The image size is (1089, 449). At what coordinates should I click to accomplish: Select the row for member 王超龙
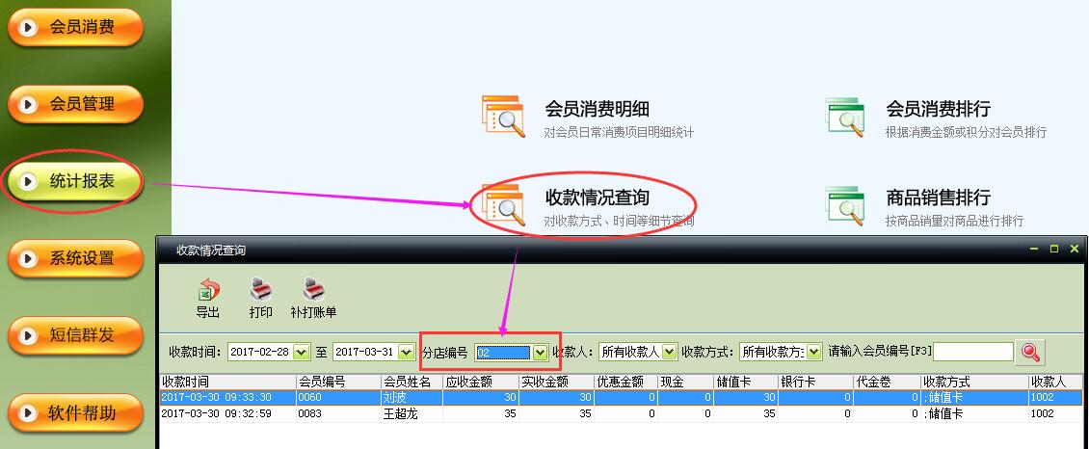(x=621, y=413)
